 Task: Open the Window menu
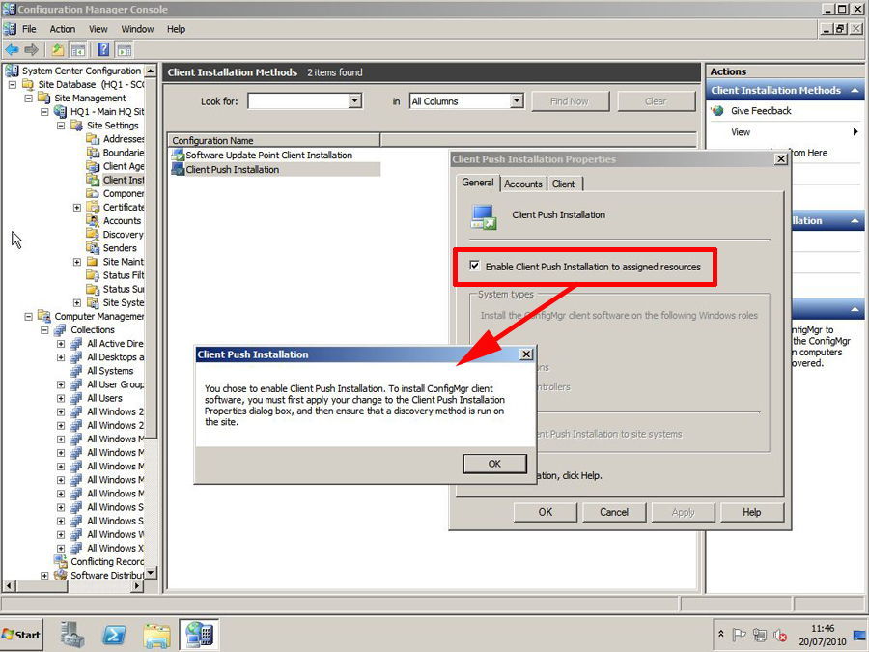point(137,29)
